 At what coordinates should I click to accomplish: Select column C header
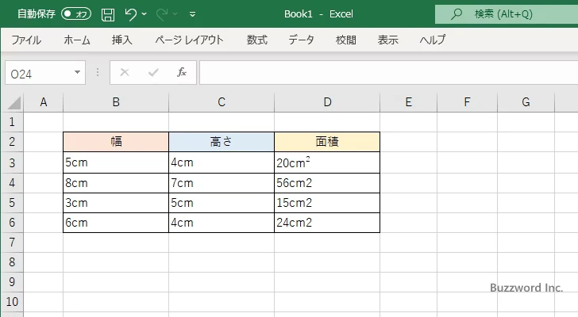point(222,102)
